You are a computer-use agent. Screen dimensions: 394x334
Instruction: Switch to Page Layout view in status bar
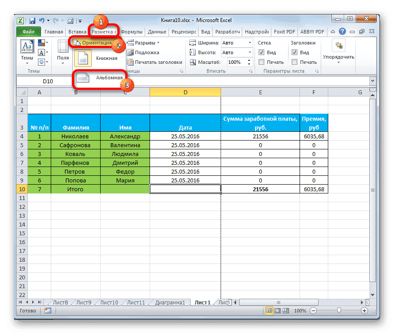click(x=277, y=311)
